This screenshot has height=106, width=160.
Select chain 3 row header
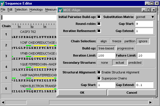(6, 56)
